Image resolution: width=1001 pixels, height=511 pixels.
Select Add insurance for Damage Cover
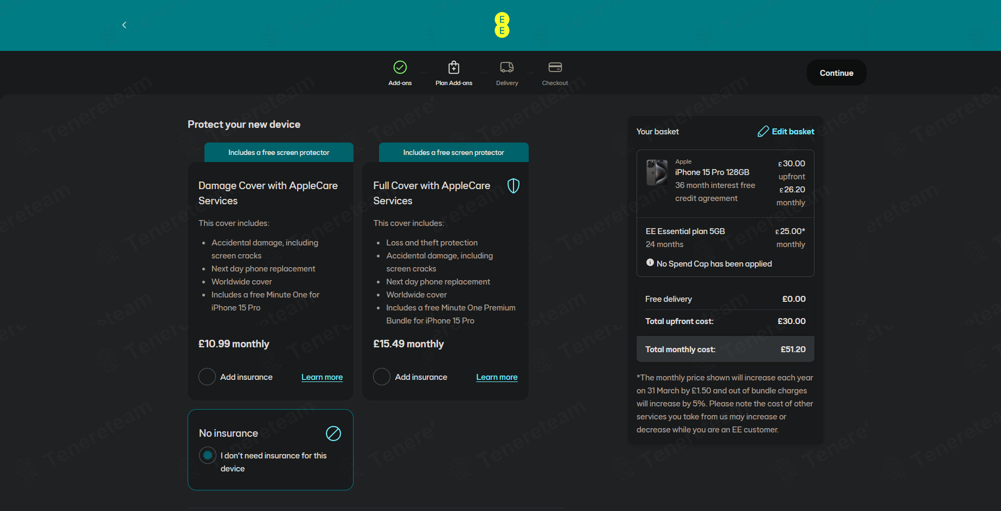[x=207, y=377]
